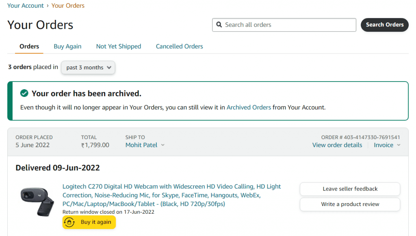Click the Logitech webcam product thumbnail
The height and width of the screenshot is (236, 416).
[x=37, y=202]
